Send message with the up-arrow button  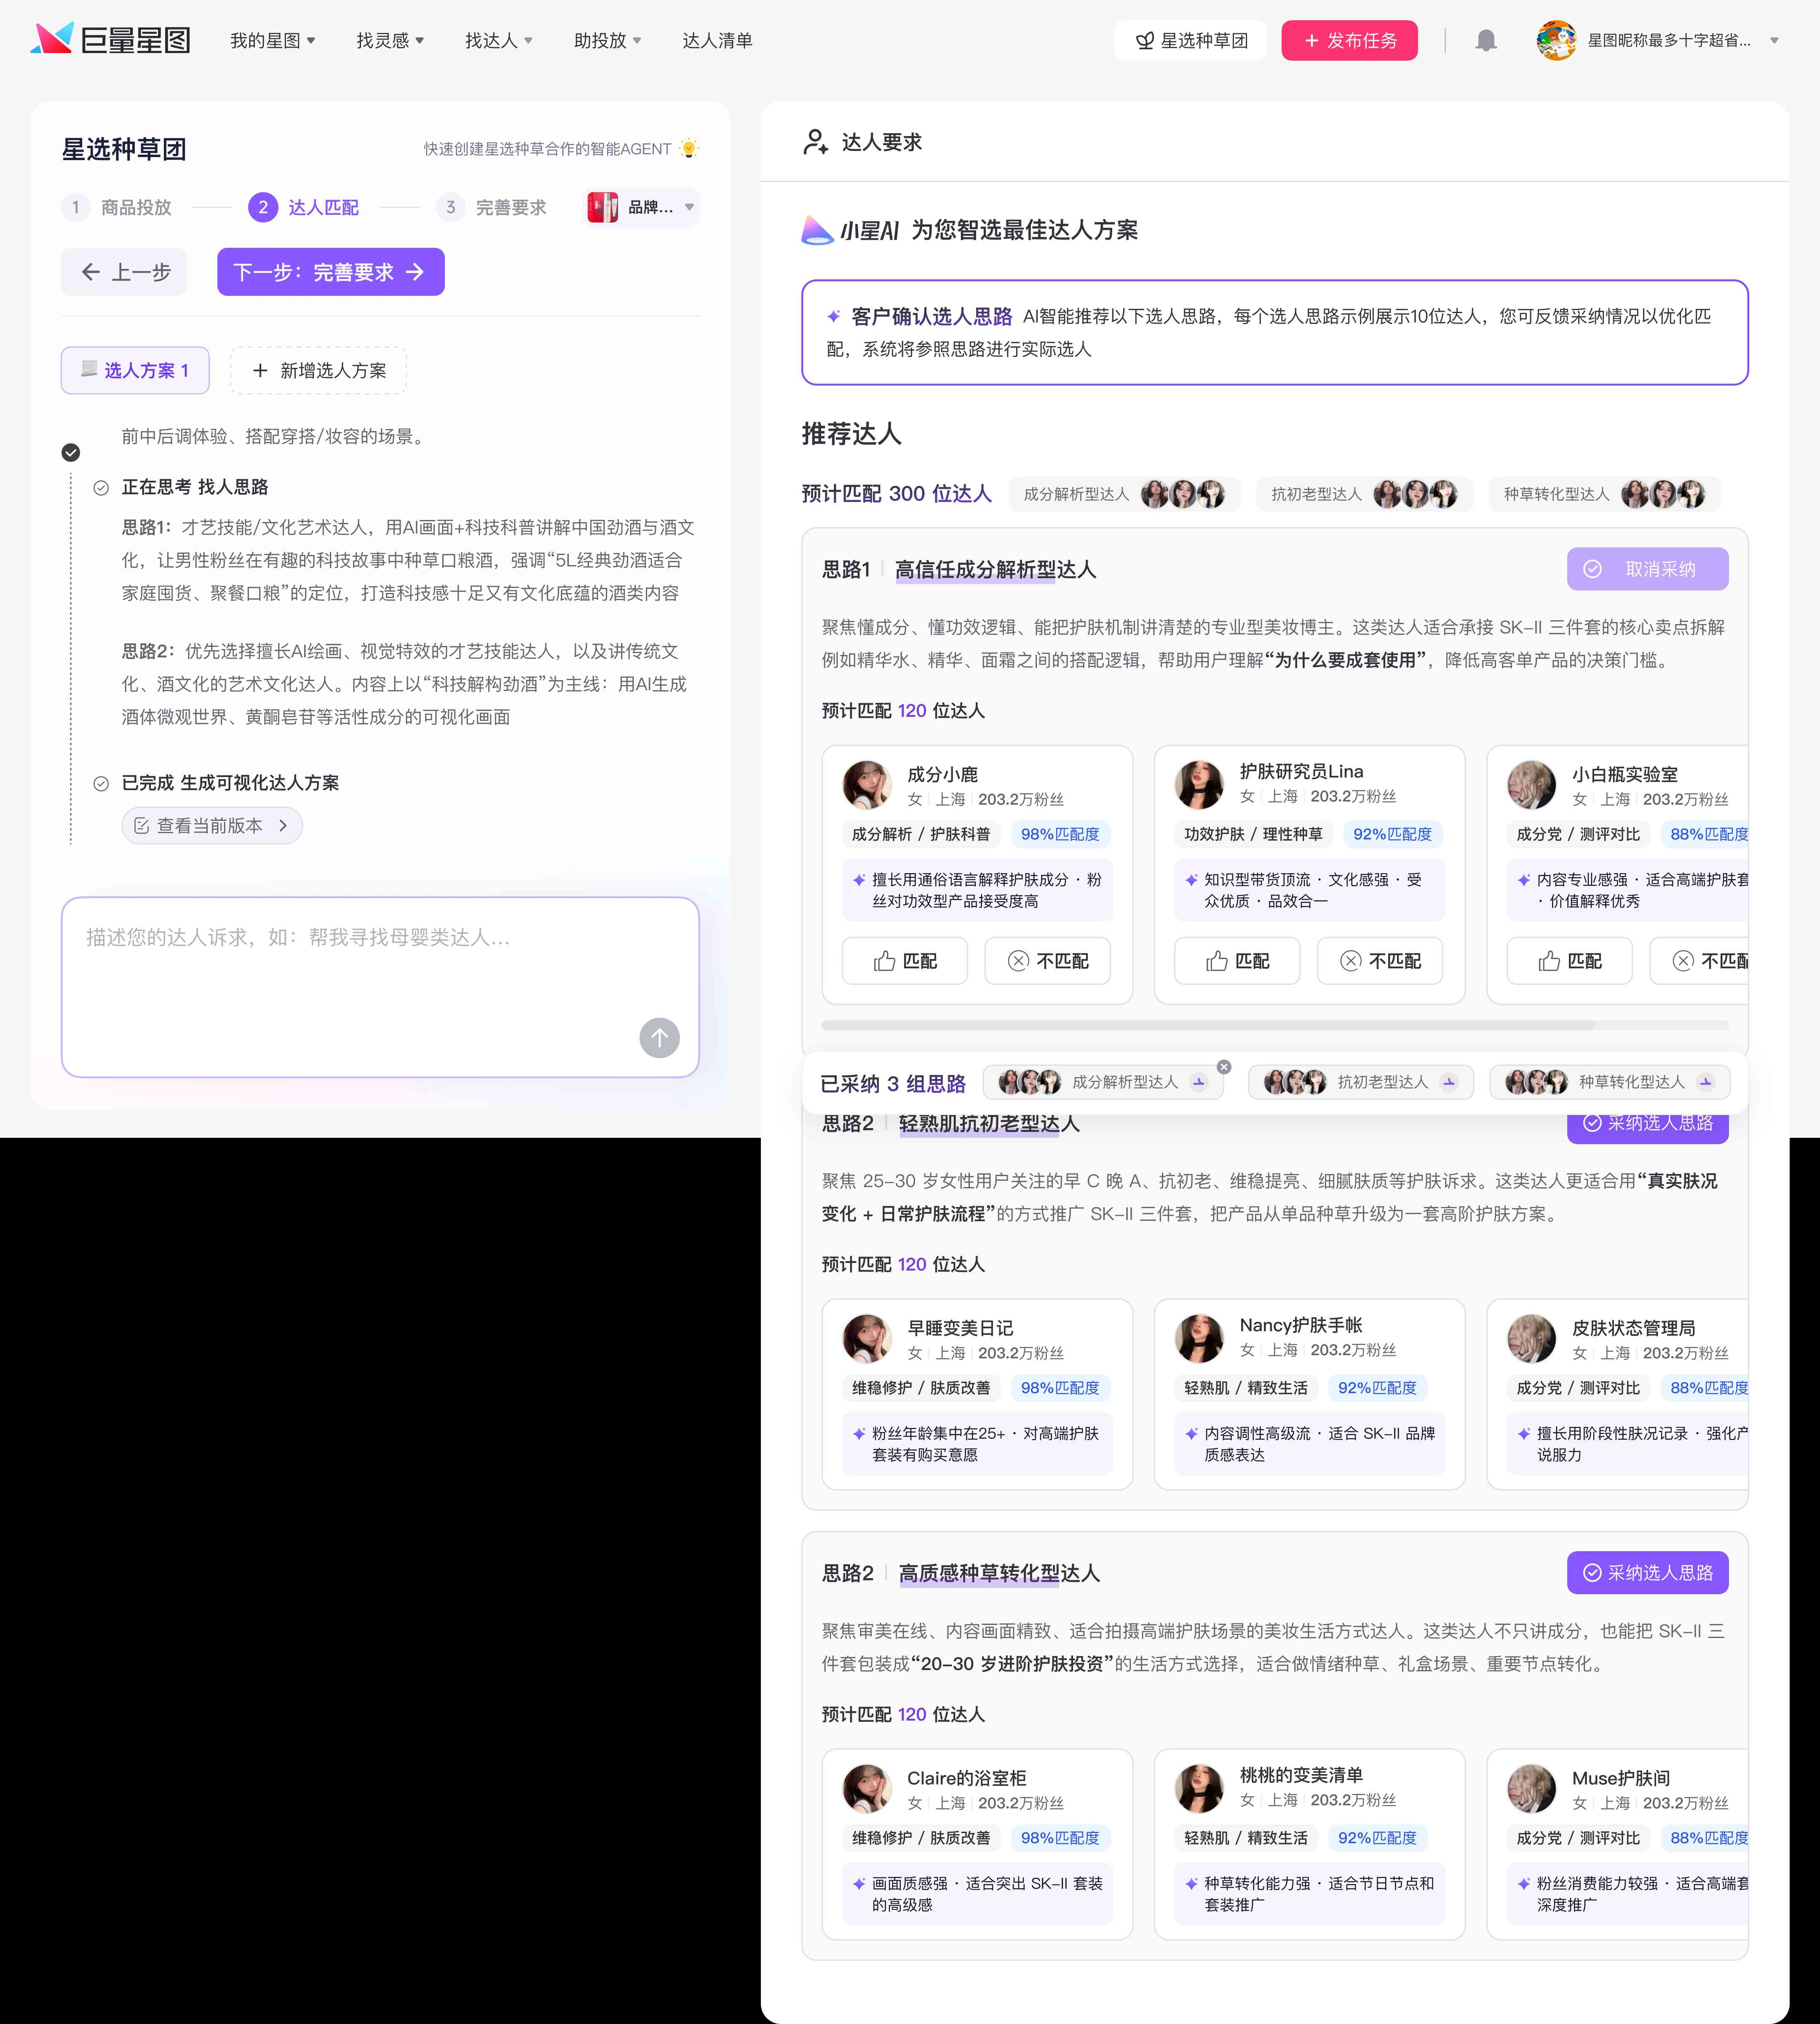click(x=659, y=1037)
